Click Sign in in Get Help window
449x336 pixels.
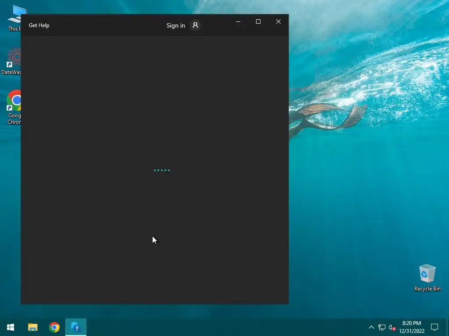175,25
